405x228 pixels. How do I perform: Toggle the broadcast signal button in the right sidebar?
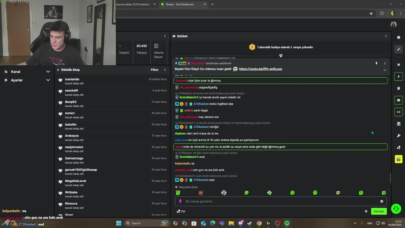[x=398, y=112]
